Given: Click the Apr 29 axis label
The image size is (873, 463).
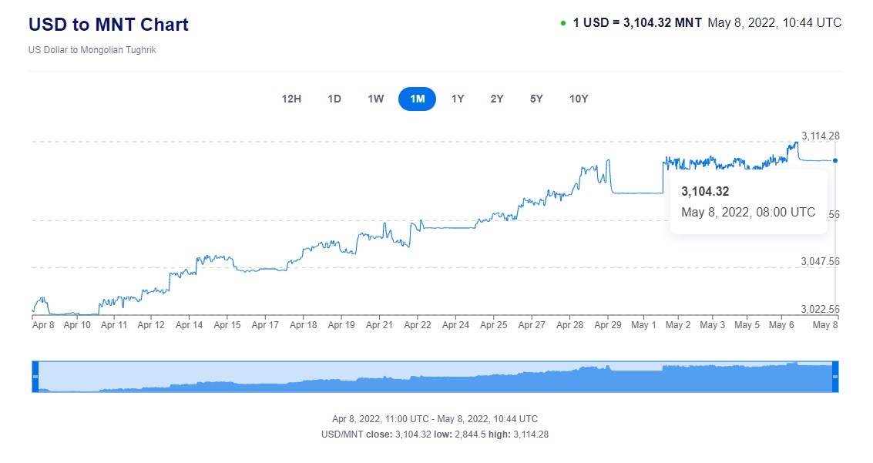Looking at the screenshot, I should point(608,325).
